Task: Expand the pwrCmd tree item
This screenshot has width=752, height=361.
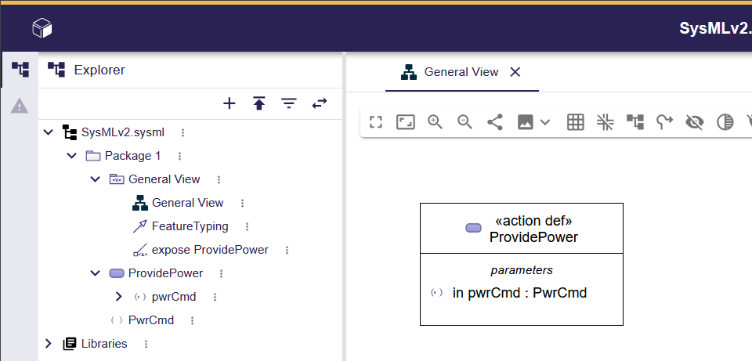Action: click(x=119, y=297)
